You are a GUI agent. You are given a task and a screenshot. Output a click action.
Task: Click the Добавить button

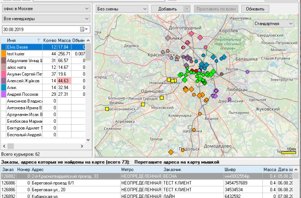[168, 9]
